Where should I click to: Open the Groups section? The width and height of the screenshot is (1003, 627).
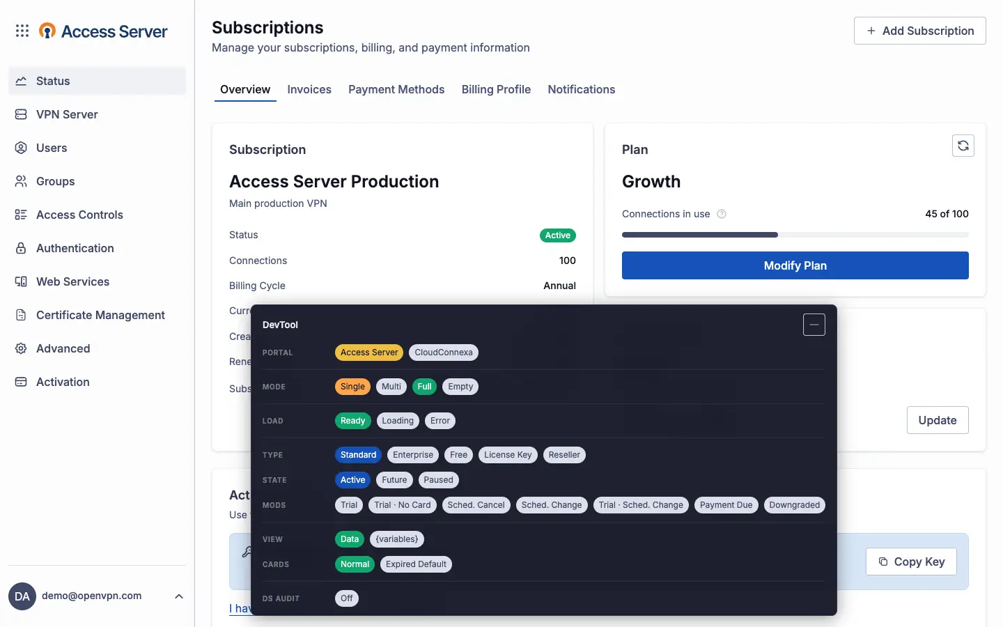(x=97, y=181)
